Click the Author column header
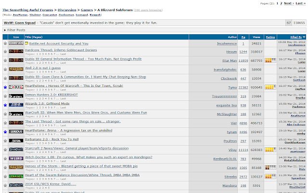The height and width of the screenshot is (193, 308). (x=232, y=37)
